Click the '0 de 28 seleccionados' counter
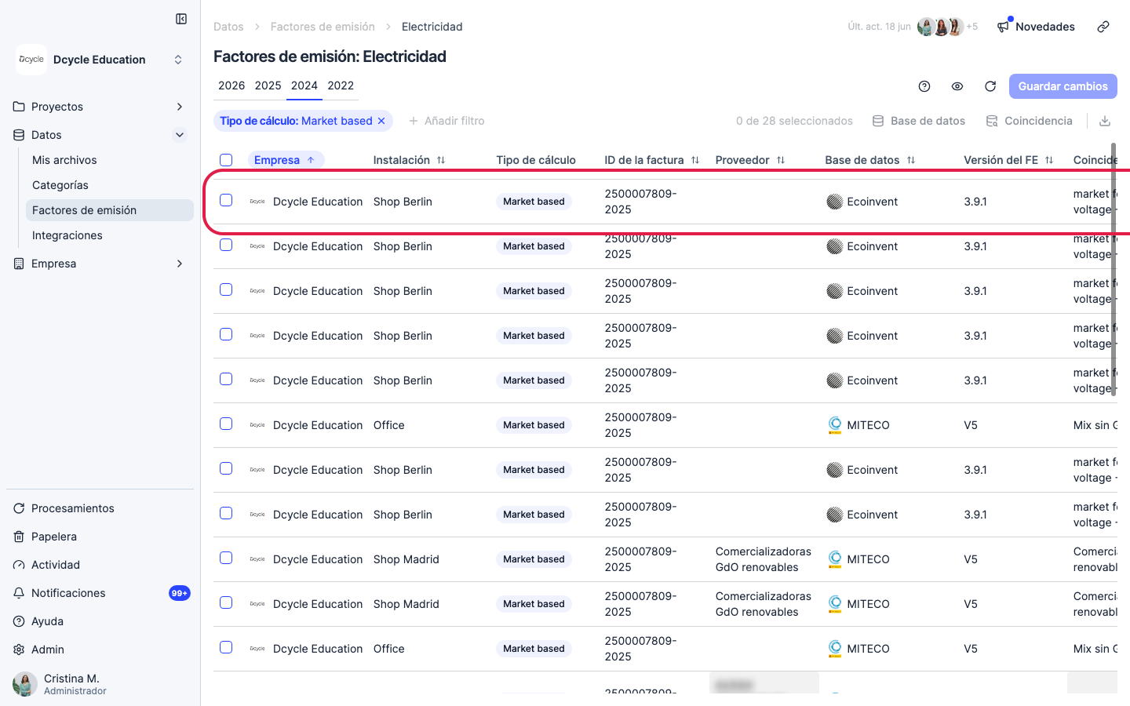Image resolution: width=1130 pixels, height=706 pixels. 794,121
